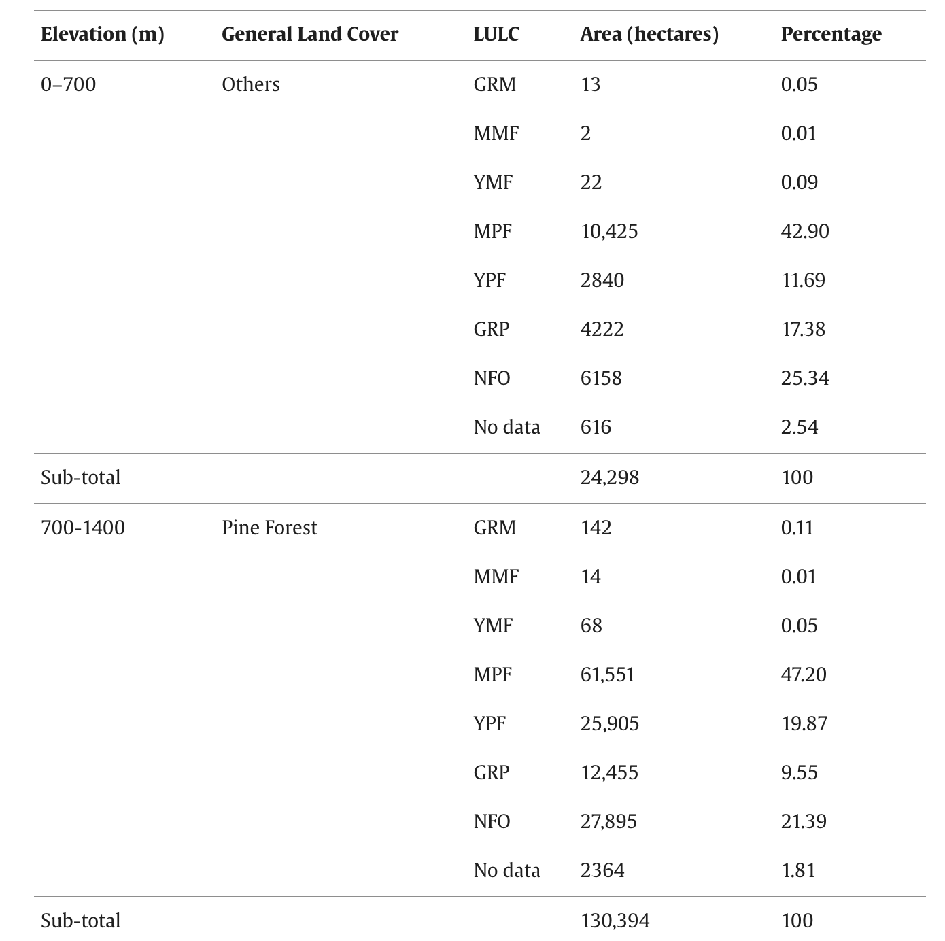Viewport: 945px width, 941px height.
Task: Select the 25,905 YPF area value
Action: (x=610, y=724)
